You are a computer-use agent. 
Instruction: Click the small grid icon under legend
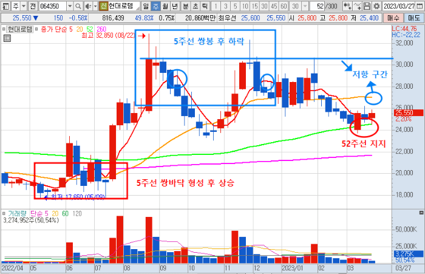[x=7, y=38]
